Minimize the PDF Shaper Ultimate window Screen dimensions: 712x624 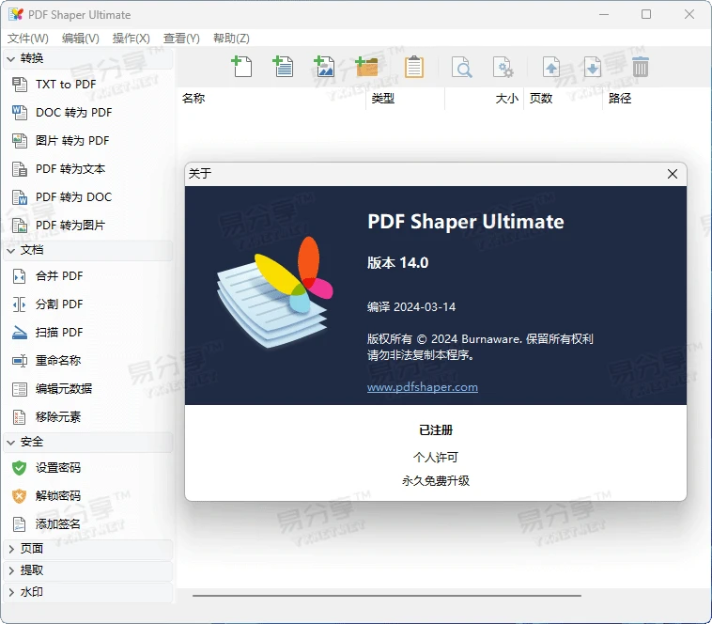coord(604,14)
